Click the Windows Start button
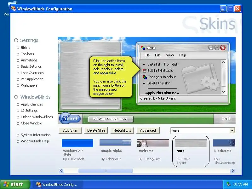 click(x=15, y=184)
